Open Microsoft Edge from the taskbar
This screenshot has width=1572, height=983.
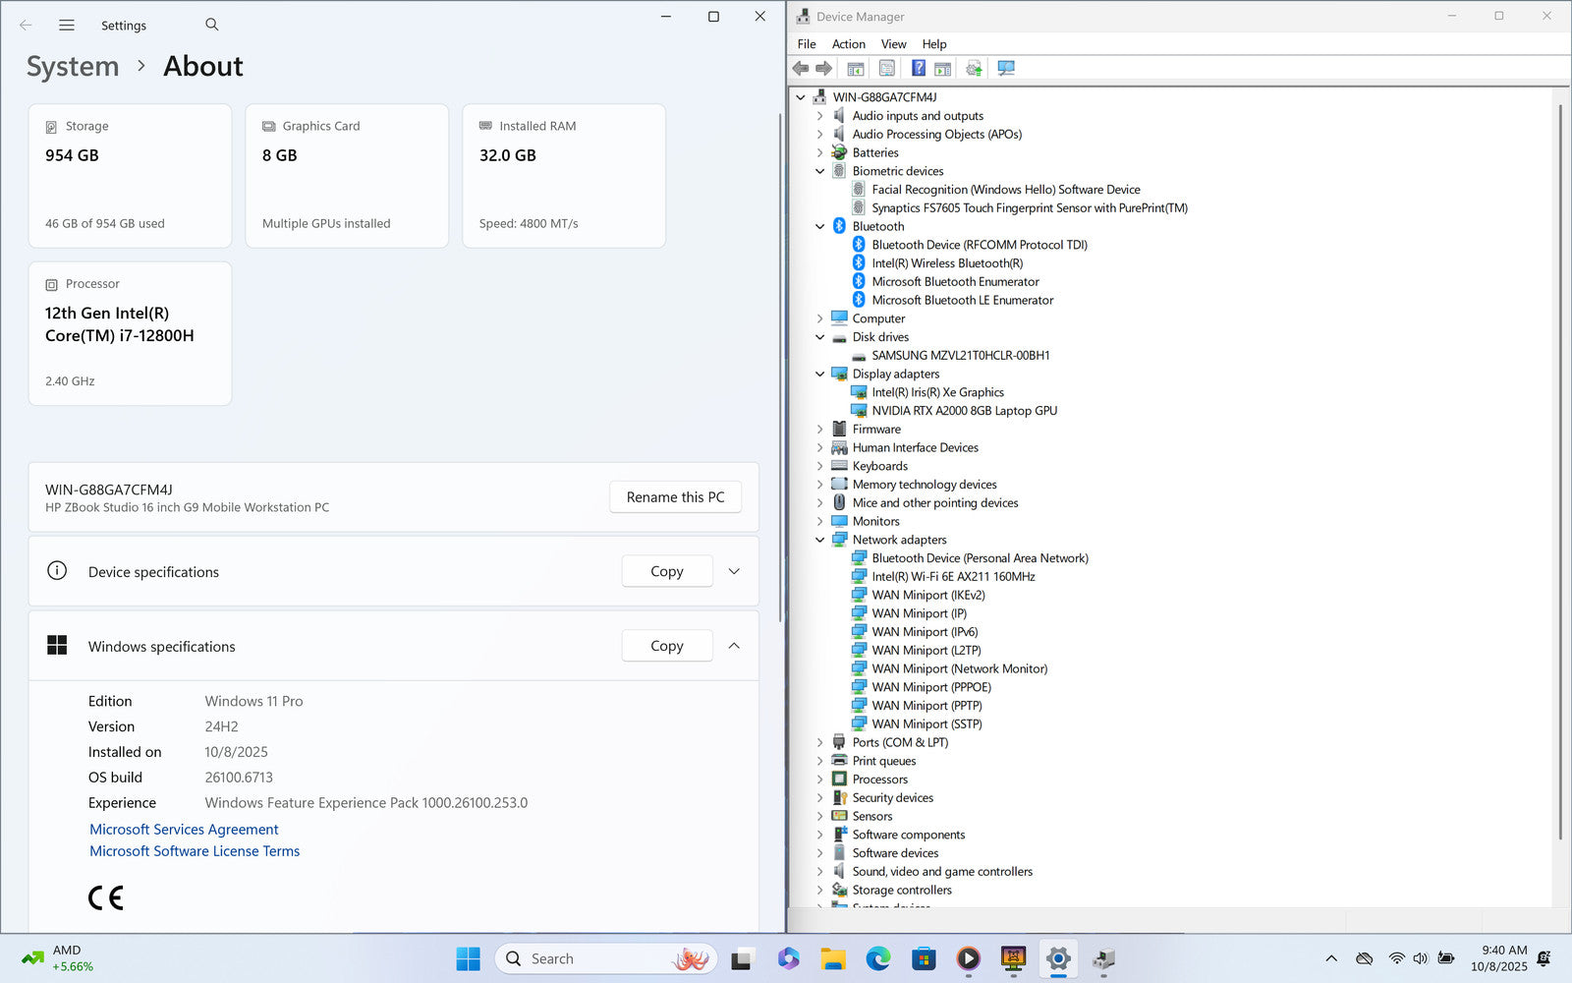(877, 958)
